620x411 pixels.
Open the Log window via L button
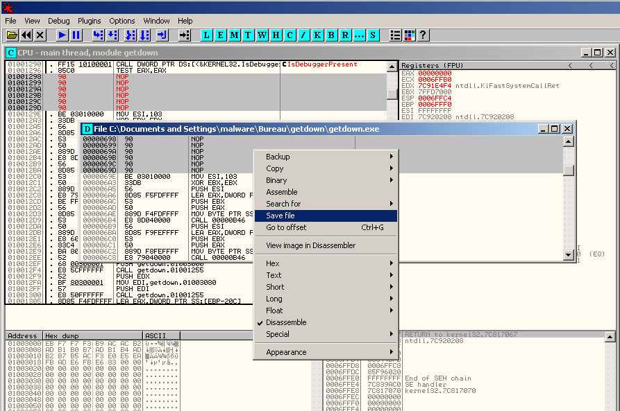pos(208,35)
